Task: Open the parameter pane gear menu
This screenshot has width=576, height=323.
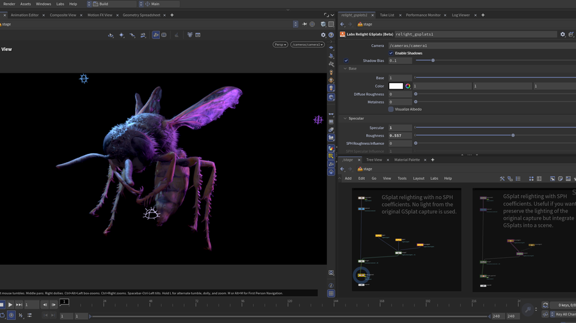Action: pyautogui.click(x=563, y=34)
